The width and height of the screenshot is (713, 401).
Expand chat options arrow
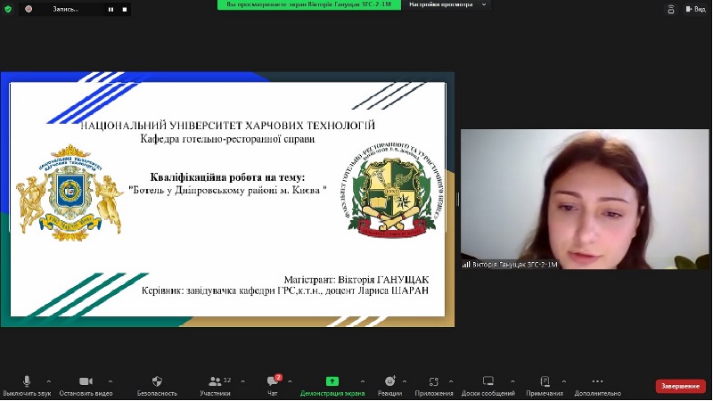tap(290, 381)
